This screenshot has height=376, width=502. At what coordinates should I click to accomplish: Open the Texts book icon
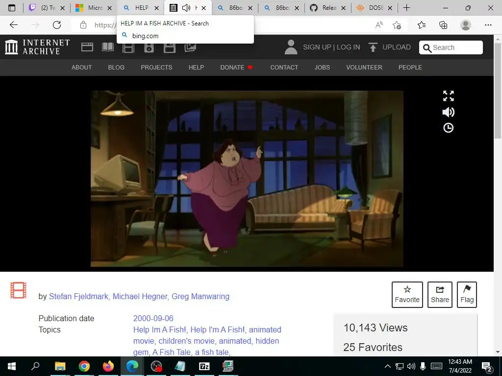tap(108, 47)
